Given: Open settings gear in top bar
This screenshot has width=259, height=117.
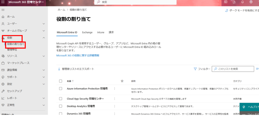Looking at the screenshot, I should coord(251,2).
